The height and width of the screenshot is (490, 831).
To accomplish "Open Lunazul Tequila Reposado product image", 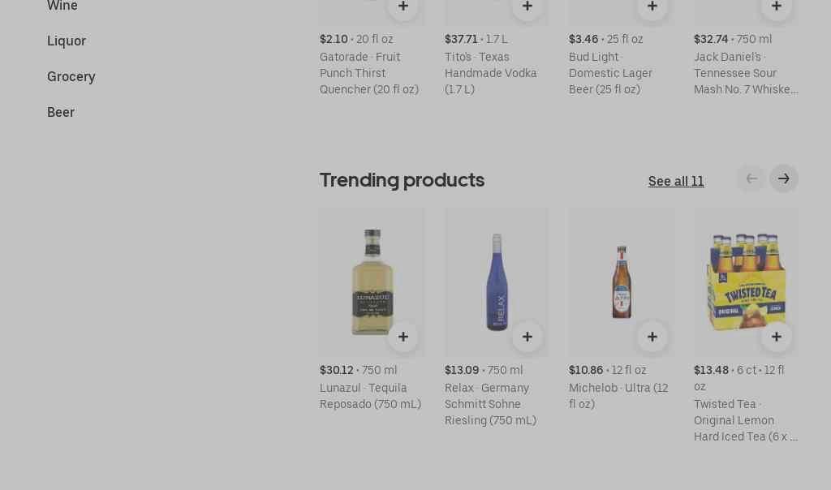I will [x=372, y=276].
